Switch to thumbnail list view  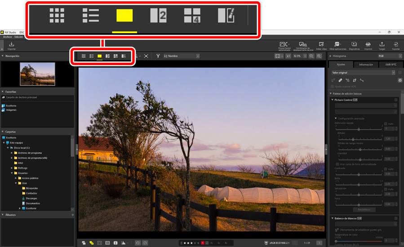[x=92, y=56]
